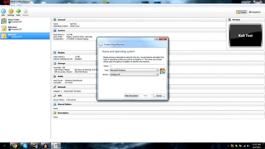
Task: Start the VM with the green arrow
Action: 18,11
